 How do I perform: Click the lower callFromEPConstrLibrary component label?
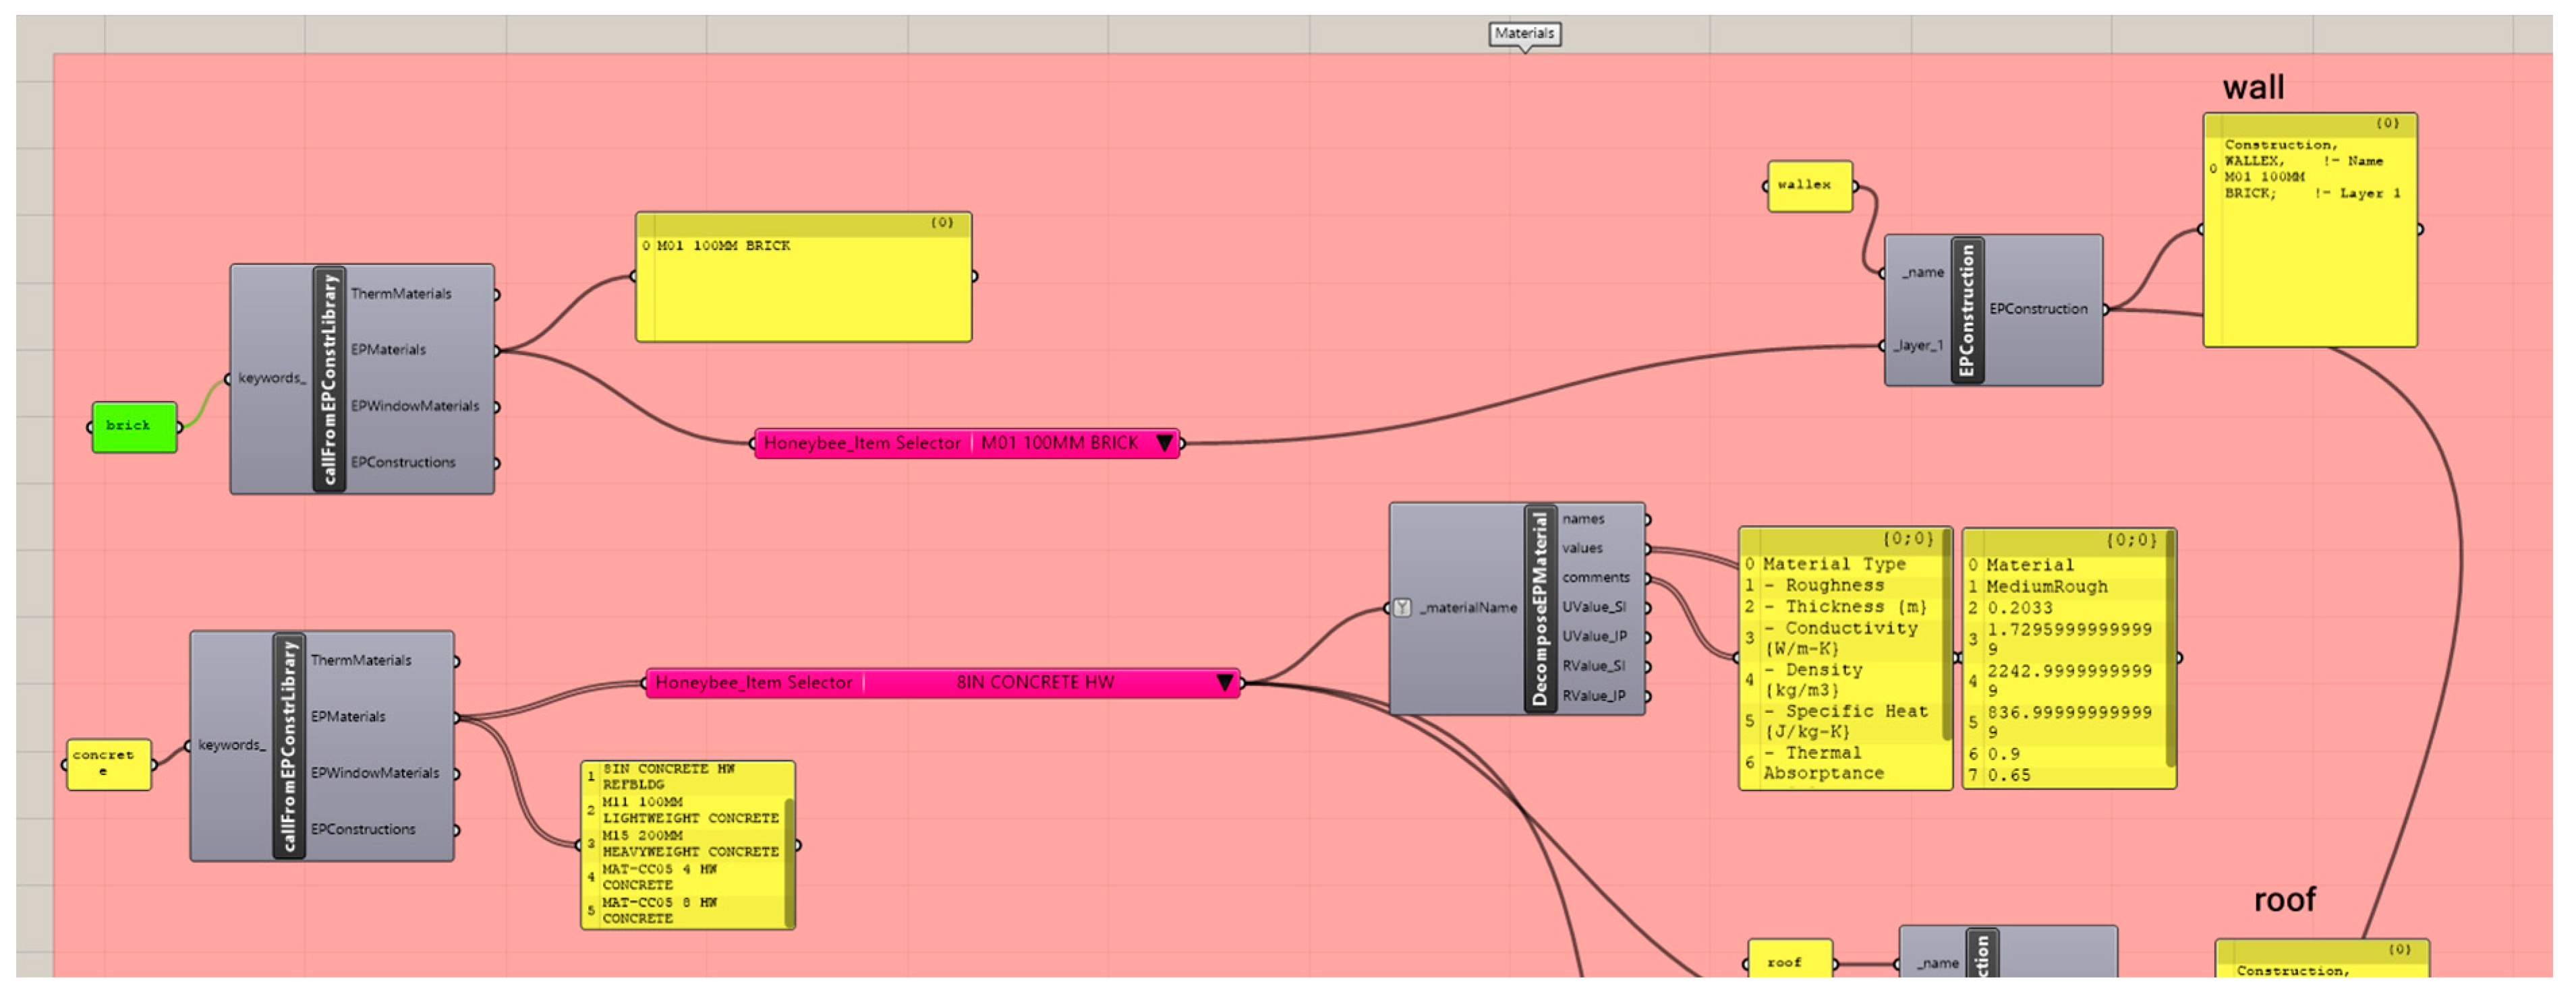(x=289, y=746)
